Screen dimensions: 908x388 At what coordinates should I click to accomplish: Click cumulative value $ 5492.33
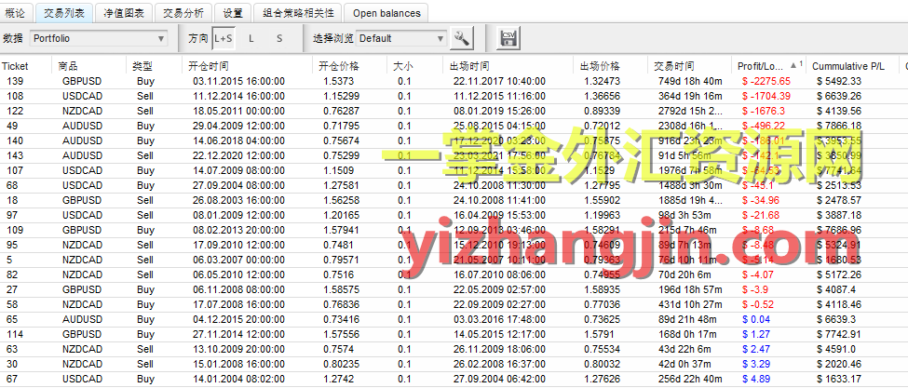click(x=839, y=81)
